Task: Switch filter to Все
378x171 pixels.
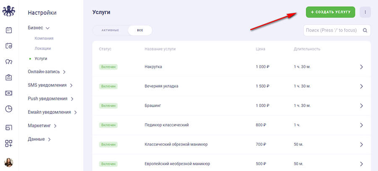Action: pos(140,30)
